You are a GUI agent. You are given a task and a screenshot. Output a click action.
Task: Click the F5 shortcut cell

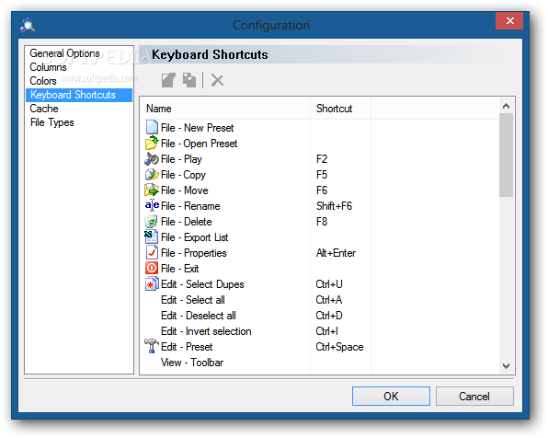322,175
